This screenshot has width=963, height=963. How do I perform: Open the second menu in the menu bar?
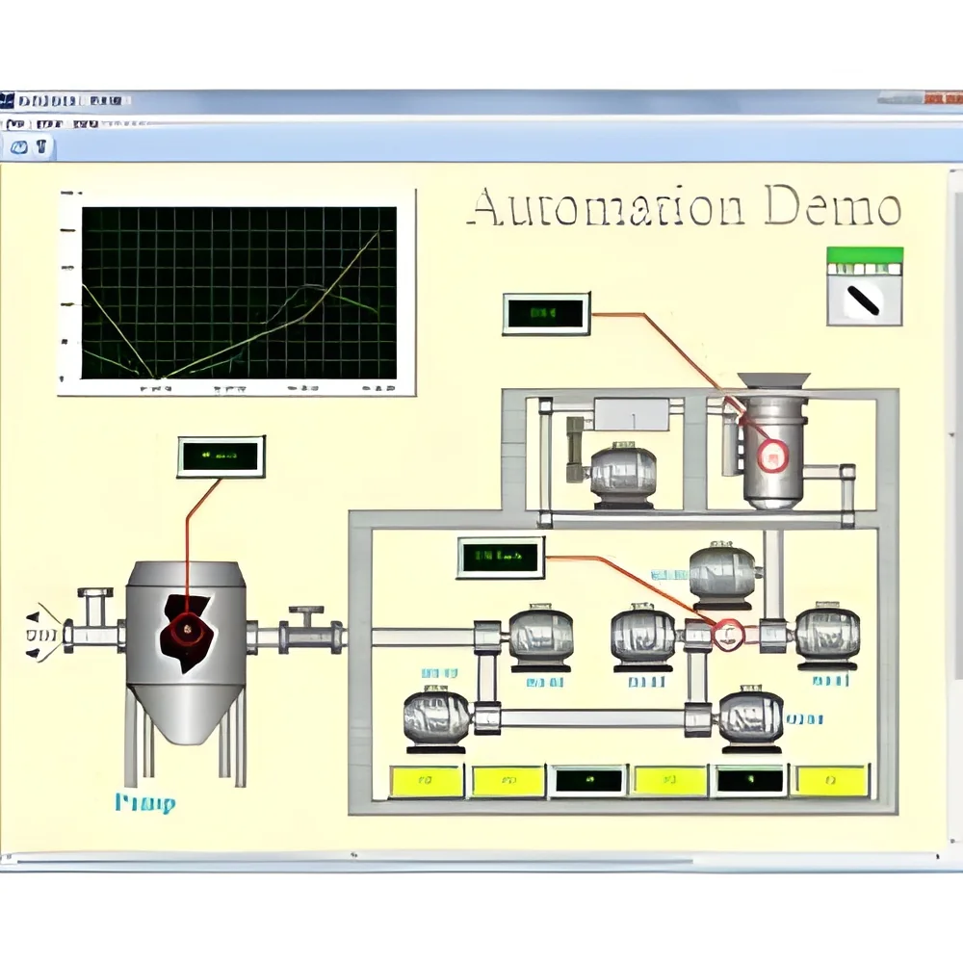point(50,124)
